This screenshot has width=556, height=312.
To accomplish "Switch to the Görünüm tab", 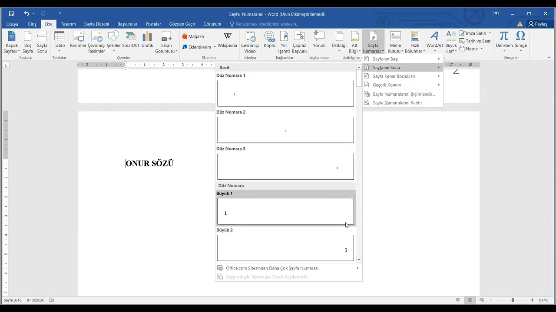I will [x=212, y=24].
